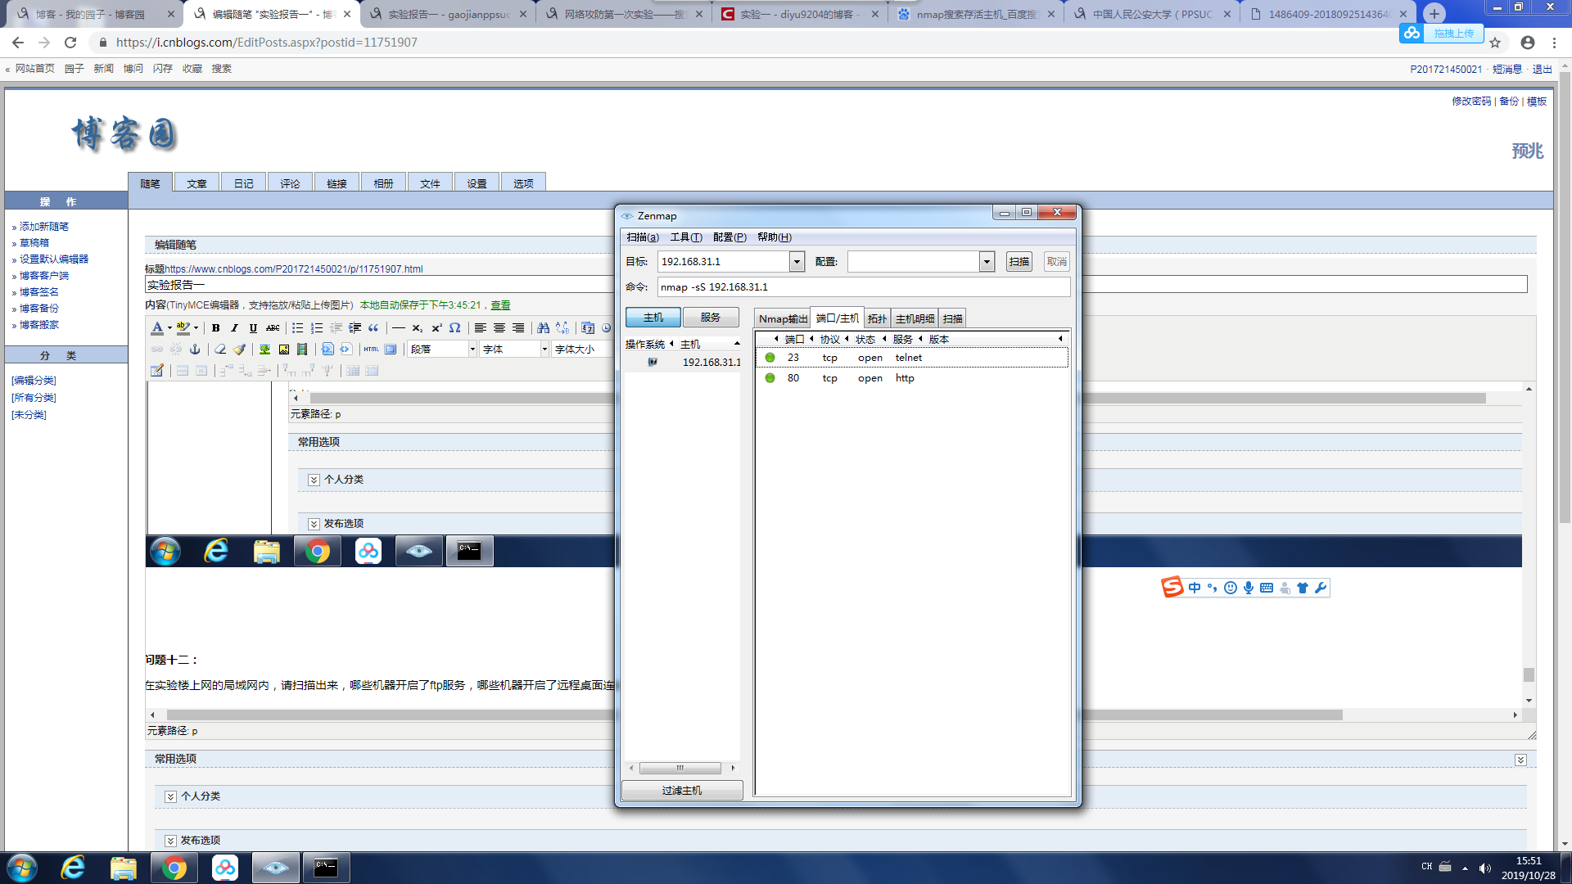Click the HTML source edit button

372,350
